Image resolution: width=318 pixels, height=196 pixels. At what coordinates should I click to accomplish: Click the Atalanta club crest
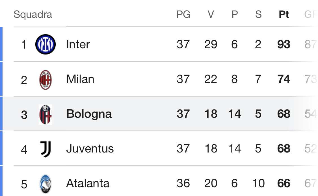(46, 184)
